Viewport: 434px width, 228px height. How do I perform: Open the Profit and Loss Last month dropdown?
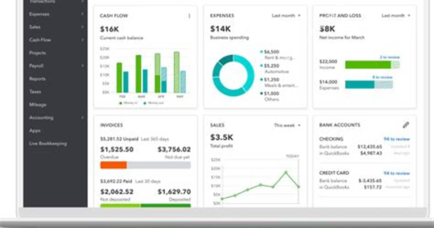click(x=396, y=16)
